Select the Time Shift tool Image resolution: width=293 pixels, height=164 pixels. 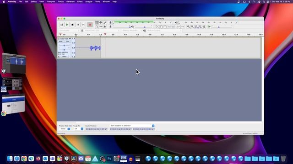[x=101, y=27]
